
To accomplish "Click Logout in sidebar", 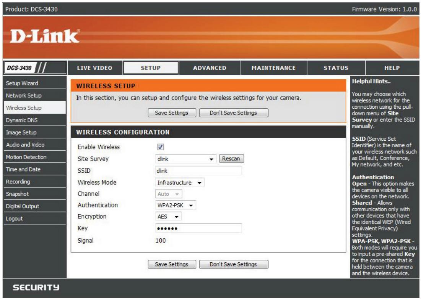I will pyautogui.click(x=35, y=219).
